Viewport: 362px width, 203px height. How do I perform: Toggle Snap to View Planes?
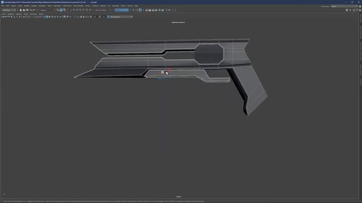pos(87,10)
